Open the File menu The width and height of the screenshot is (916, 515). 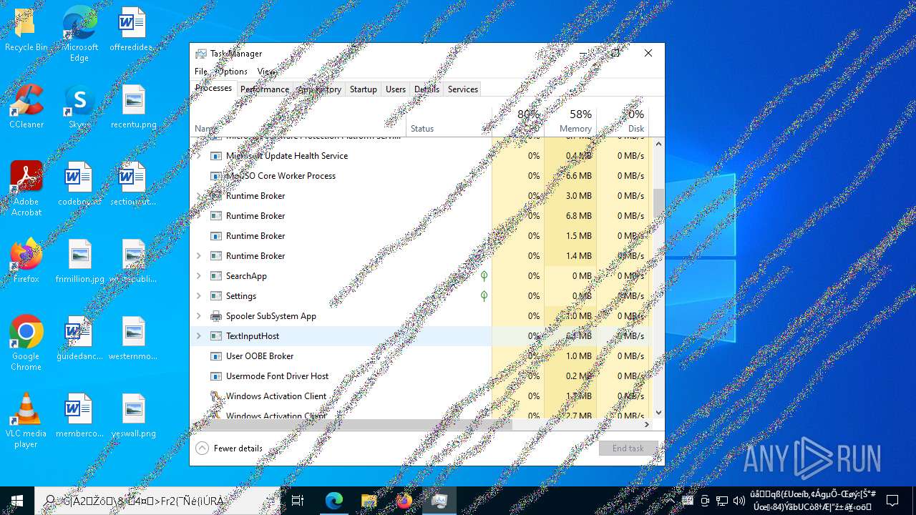(201, 72)
